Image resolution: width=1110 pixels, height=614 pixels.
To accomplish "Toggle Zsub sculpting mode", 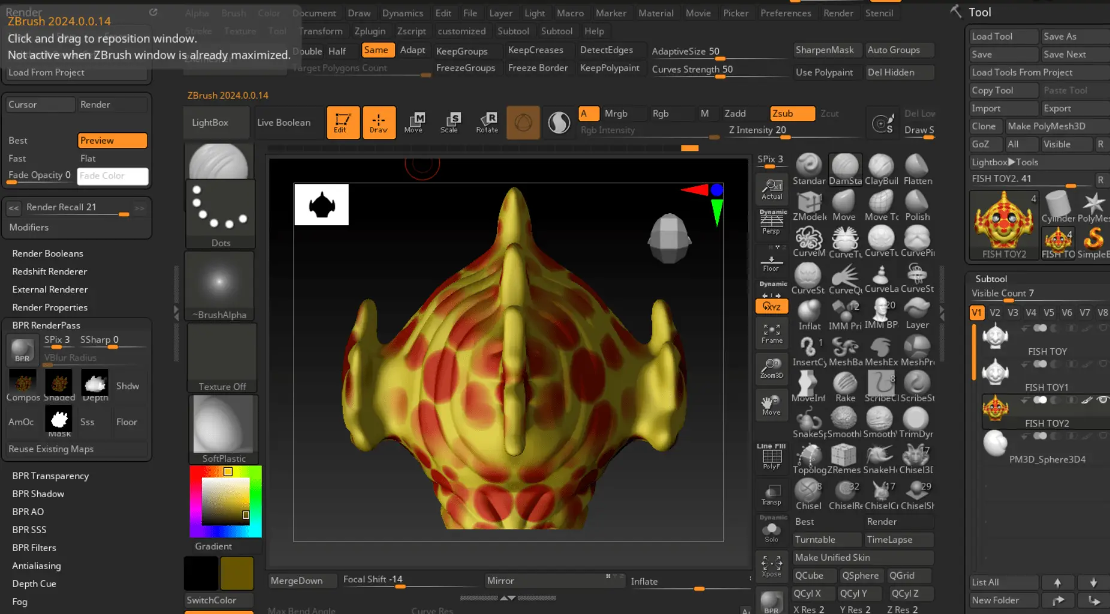I will 791,113.
